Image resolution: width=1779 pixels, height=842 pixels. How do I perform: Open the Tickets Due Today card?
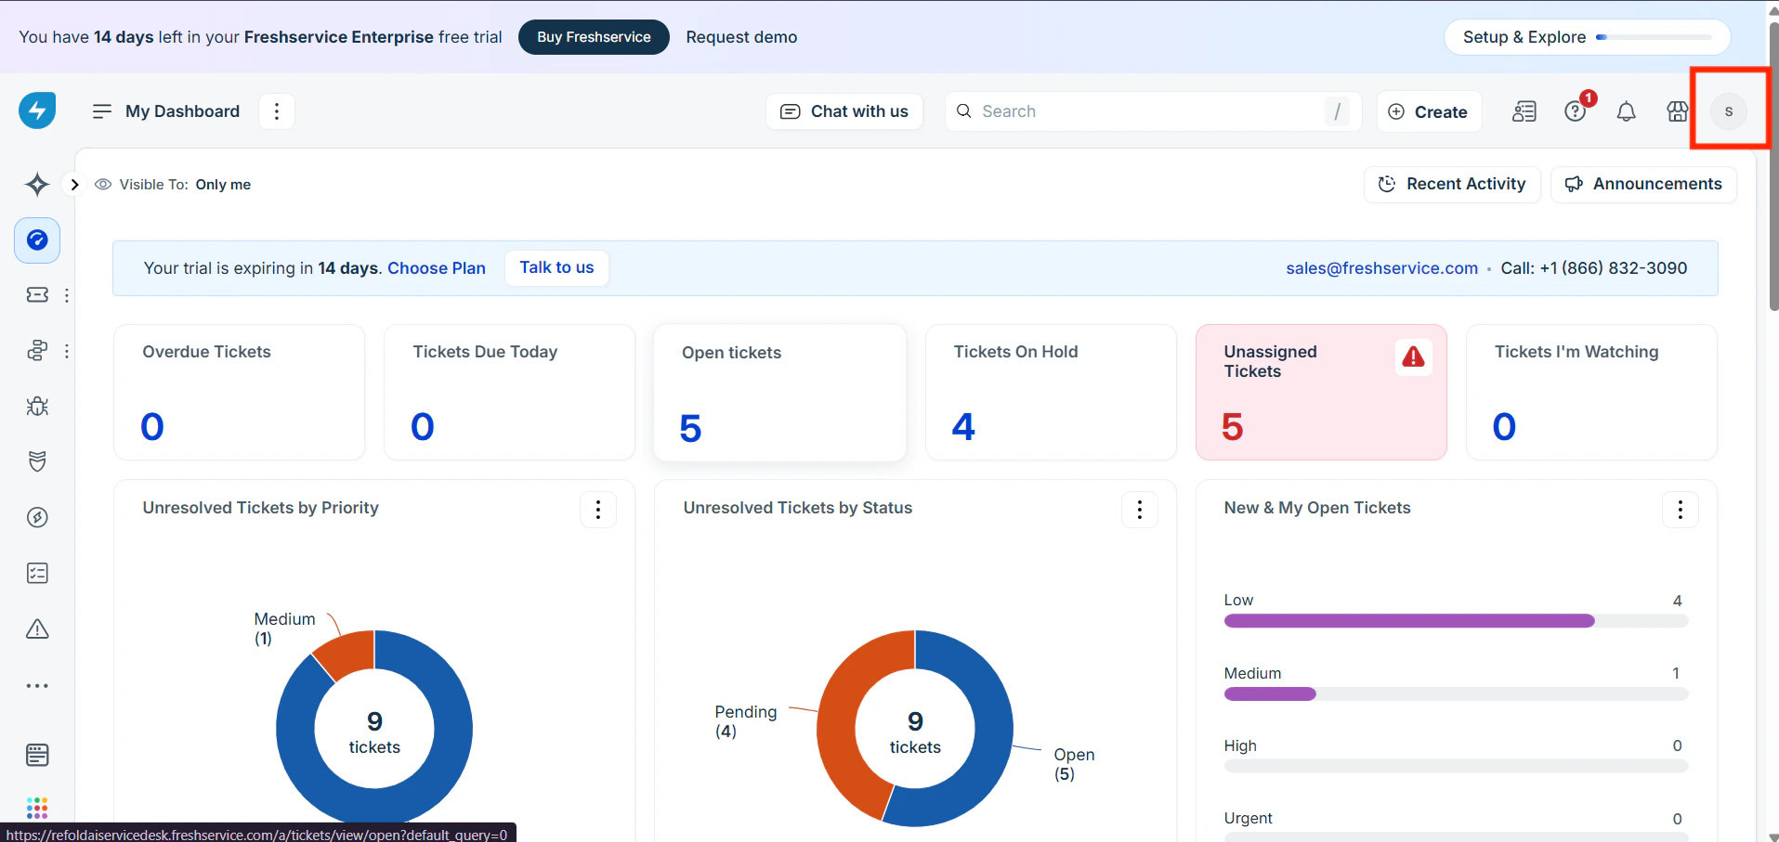tap(509, 392)
